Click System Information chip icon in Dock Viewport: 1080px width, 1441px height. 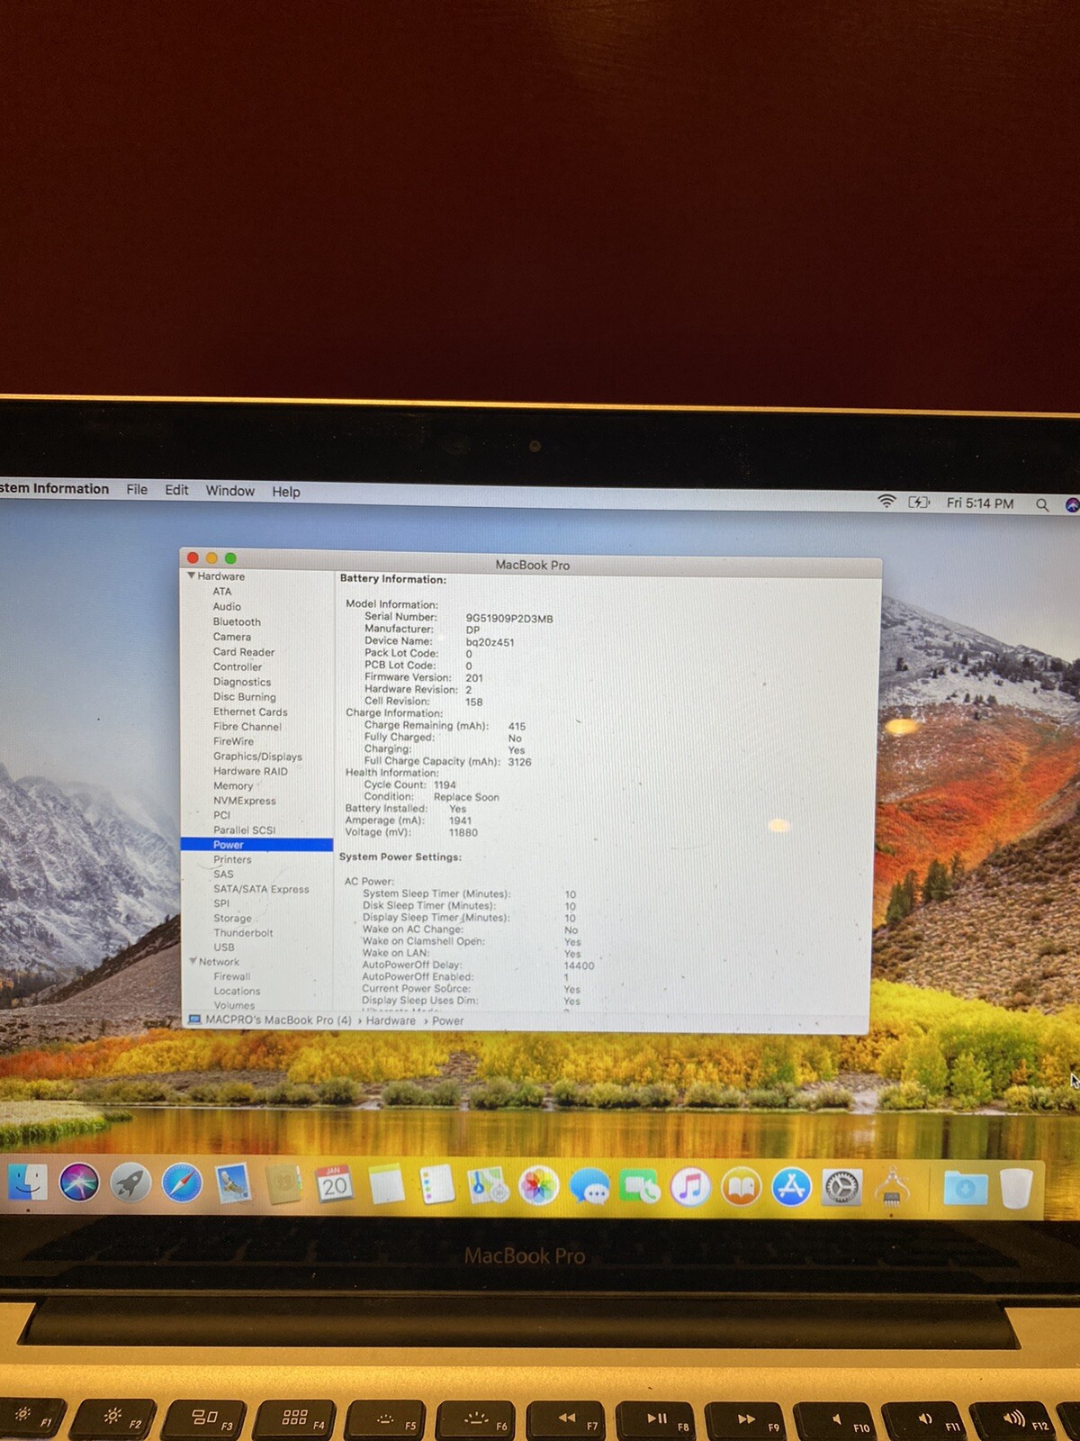coord(892,1189)
